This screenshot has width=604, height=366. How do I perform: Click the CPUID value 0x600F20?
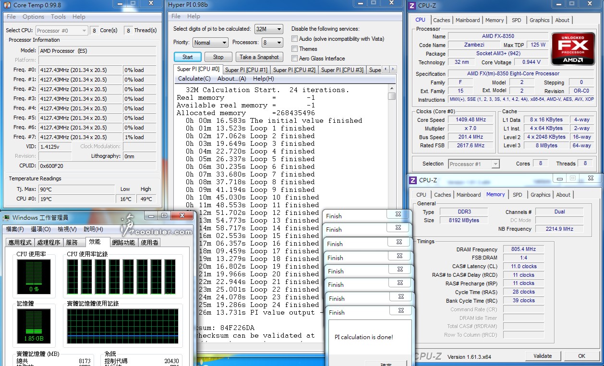97,166
